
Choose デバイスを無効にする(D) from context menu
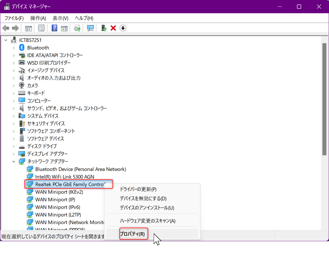tap(152, 198)
